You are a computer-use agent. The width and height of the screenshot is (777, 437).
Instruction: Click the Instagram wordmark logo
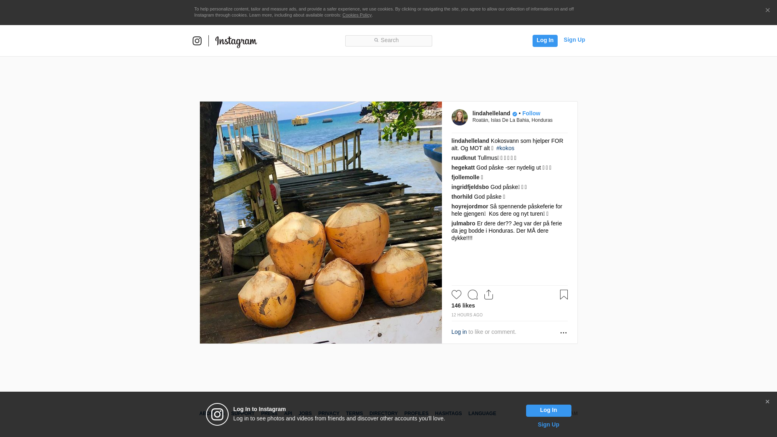[236, 41]
